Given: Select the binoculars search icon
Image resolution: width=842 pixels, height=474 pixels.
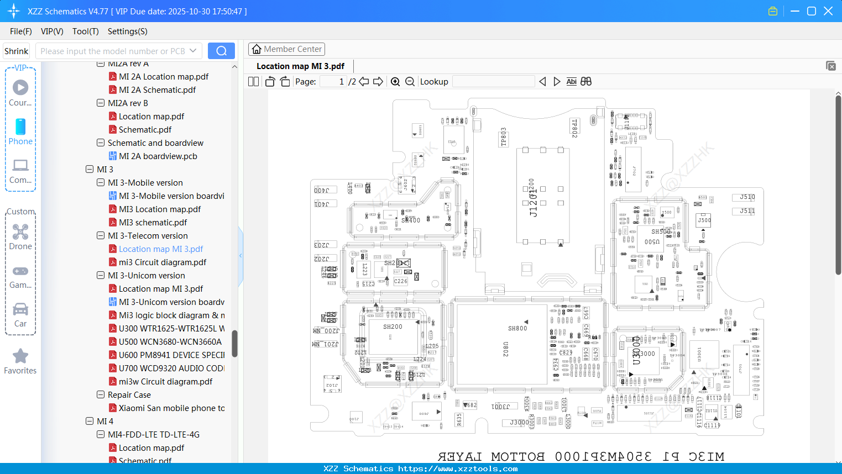Looking at the screenshot, I should coord(586,81).
